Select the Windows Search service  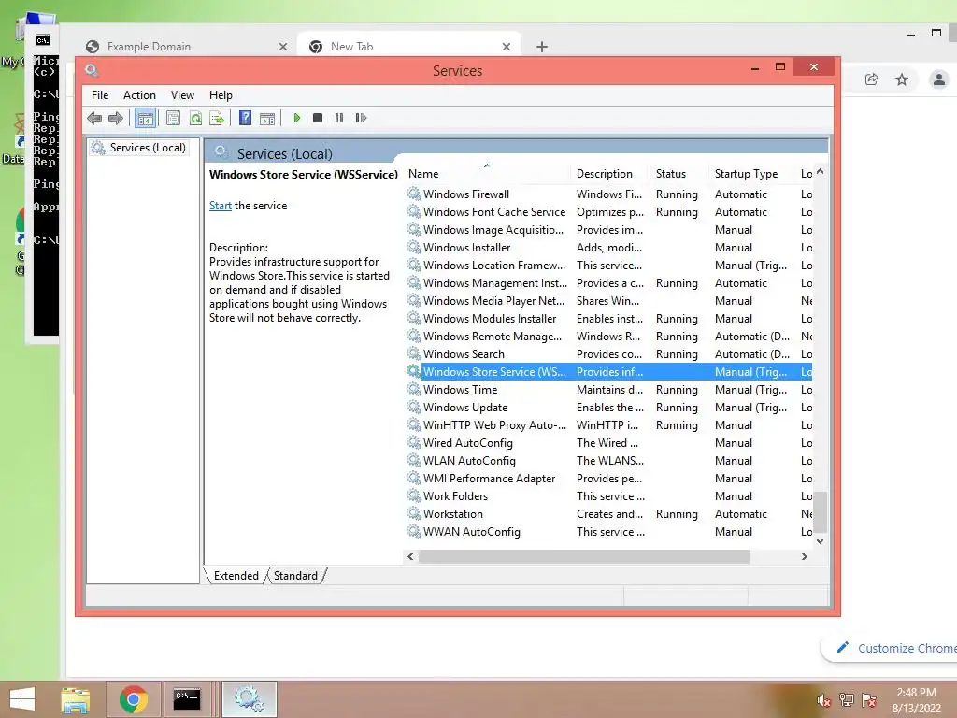point(609,353)
